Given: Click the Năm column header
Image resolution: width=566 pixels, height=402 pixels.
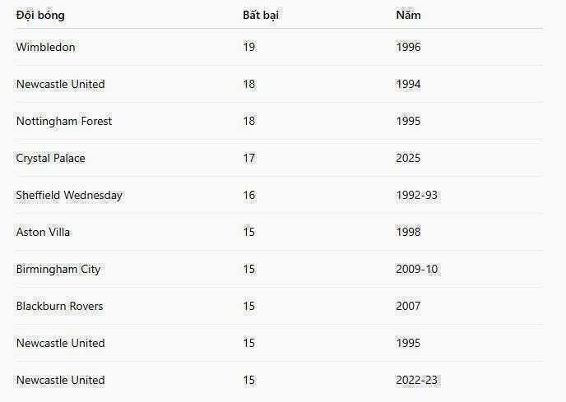Looking at the screenshot, I should 408,15.
